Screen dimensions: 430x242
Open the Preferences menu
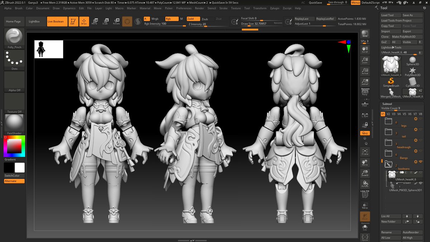pos(183,8)
